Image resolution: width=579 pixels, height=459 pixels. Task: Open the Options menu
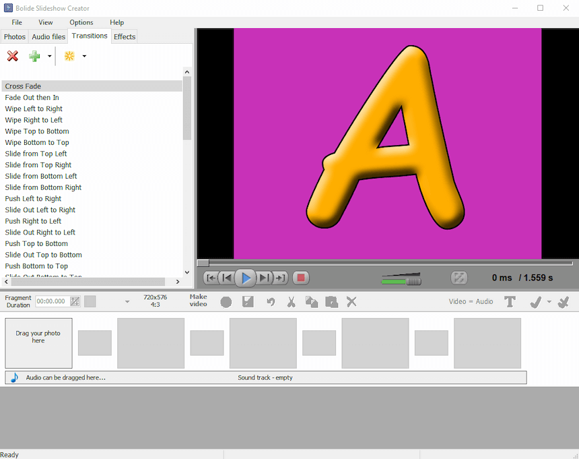coord(81,22)
